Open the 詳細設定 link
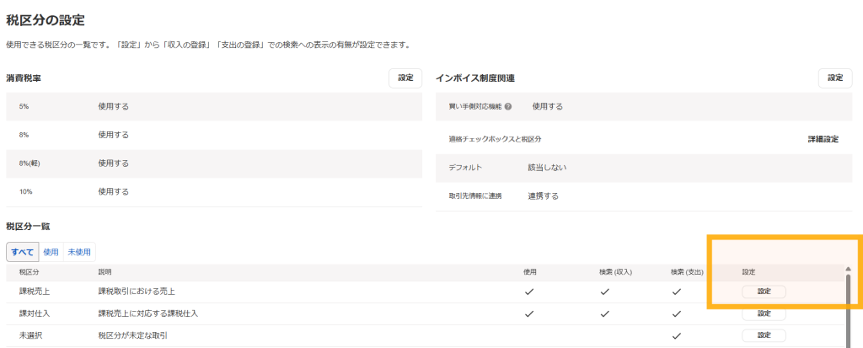863x348 pixels. (823, 139)
